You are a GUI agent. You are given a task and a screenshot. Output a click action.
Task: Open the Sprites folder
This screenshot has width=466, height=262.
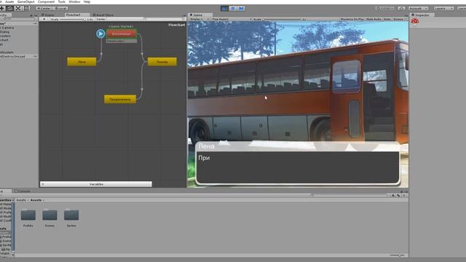click(71, 218)
